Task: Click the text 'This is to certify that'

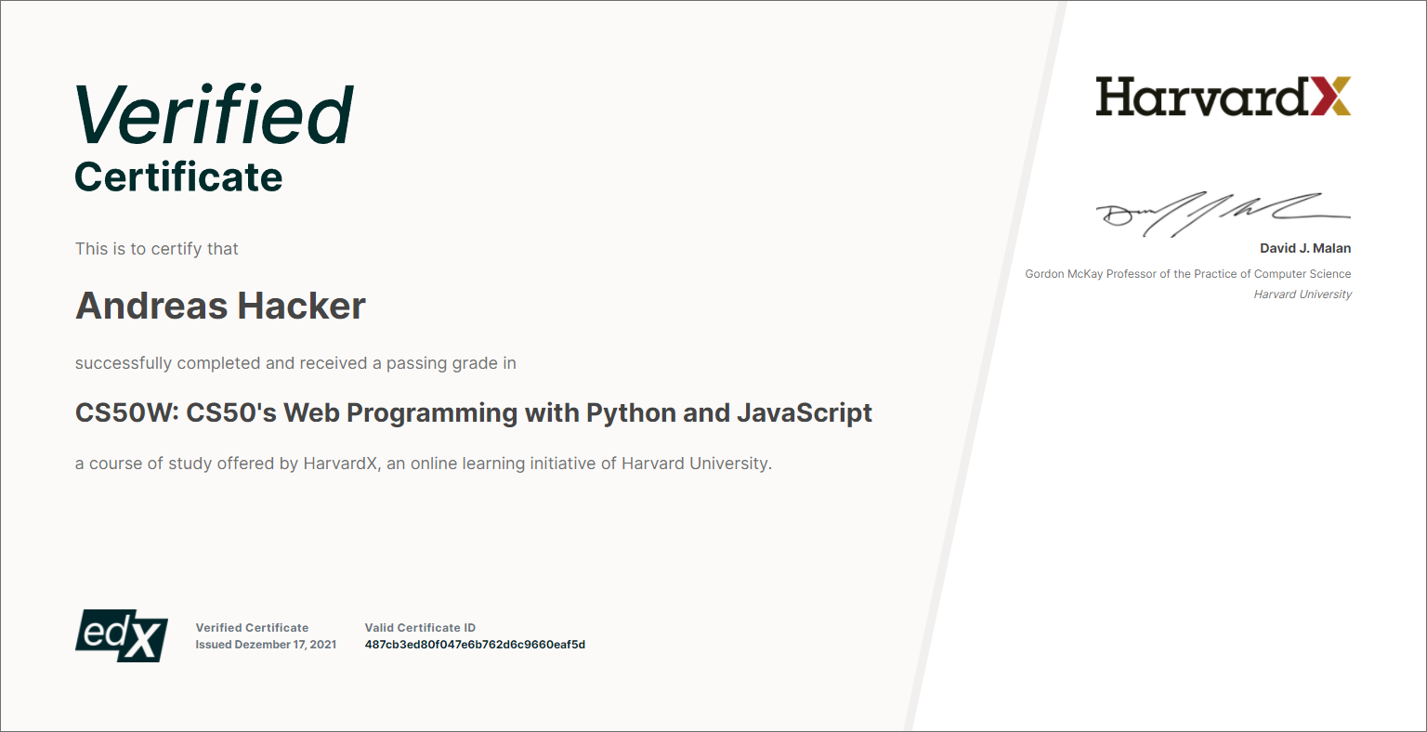Action: click(157, 249)
